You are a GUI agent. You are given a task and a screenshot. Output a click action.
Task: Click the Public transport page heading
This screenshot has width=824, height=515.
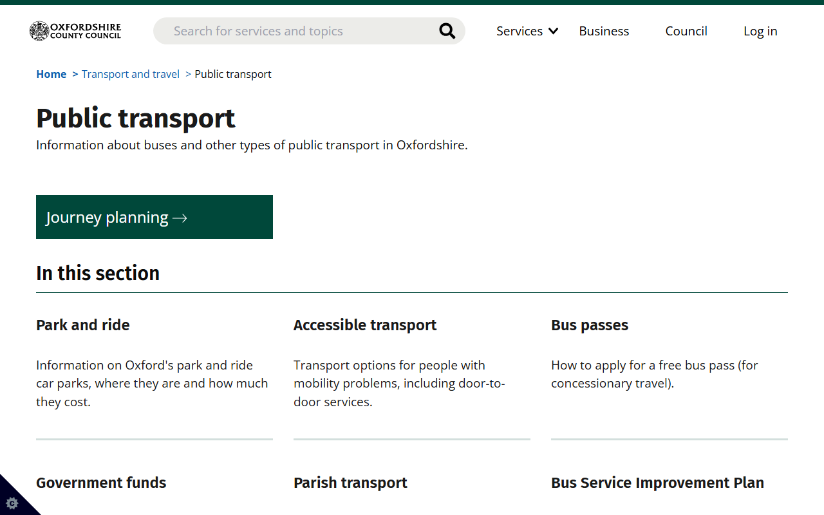(136, 118)
